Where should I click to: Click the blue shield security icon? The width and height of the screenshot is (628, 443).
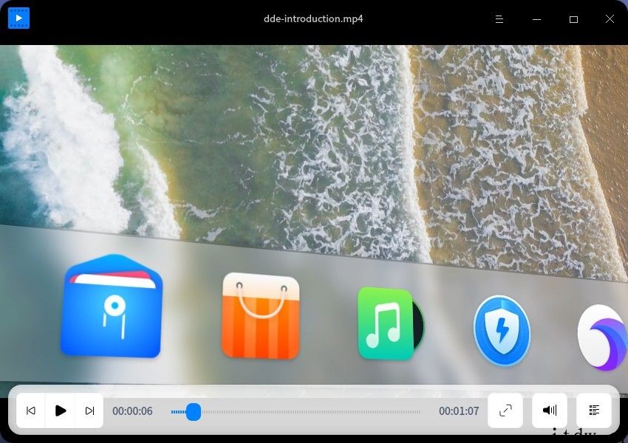(x=502, y=331)
